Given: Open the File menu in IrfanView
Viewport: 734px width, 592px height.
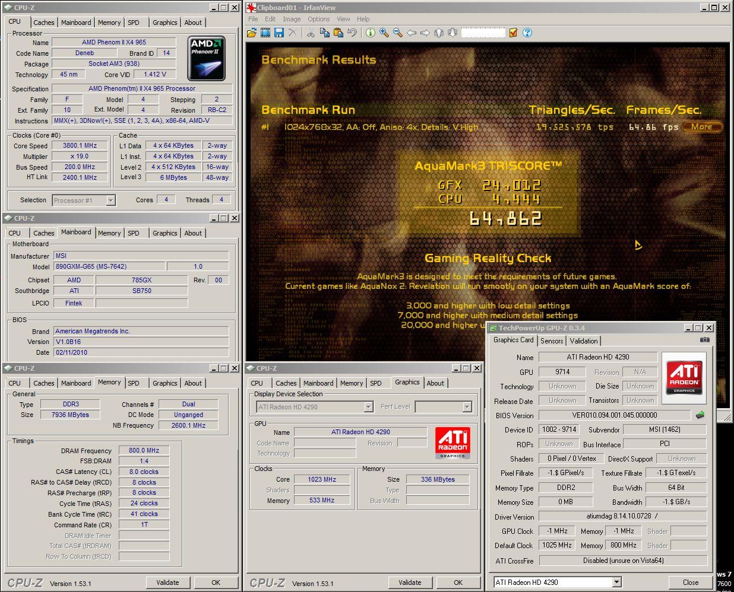Looking at the screenshot, I should pos(253,19).
